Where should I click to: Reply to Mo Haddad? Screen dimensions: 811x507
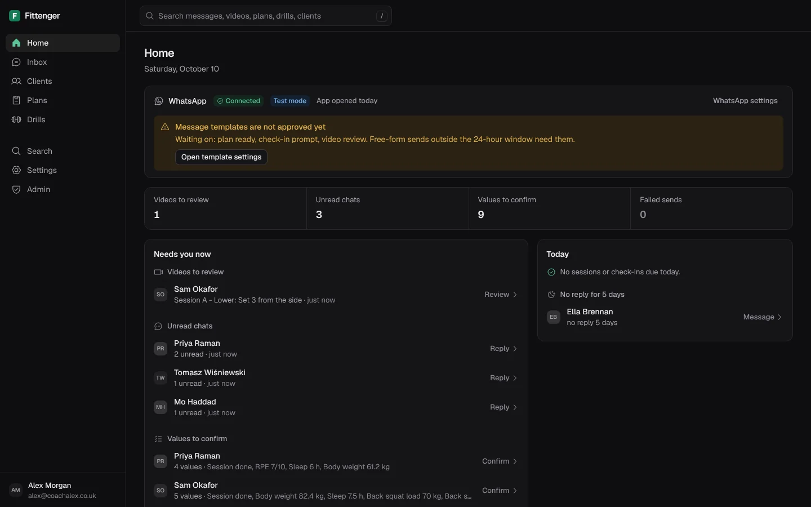click(x=503, y=407)
